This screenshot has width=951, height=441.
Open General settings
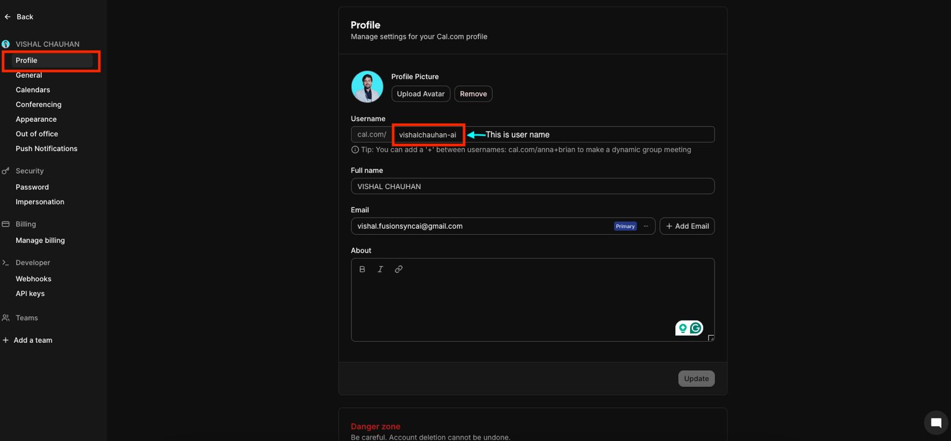pos(29,75)
